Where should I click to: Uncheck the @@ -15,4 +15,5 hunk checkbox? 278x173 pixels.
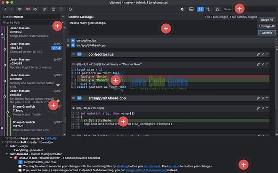(x=73, y=108)
